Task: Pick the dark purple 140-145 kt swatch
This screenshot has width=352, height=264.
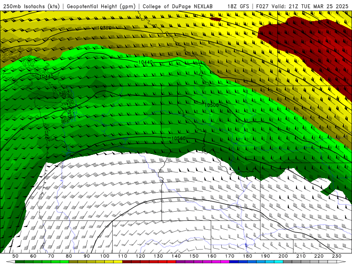Action: click(180, 261)
